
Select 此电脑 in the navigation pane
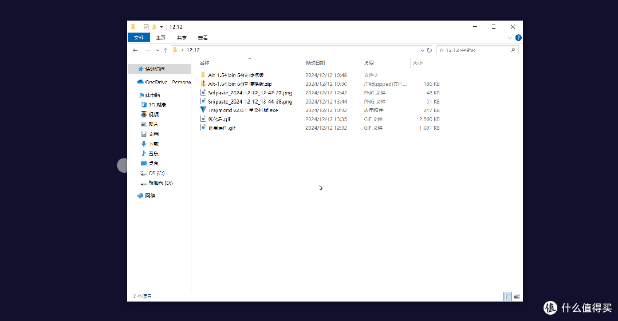click(x=149, y=95)
